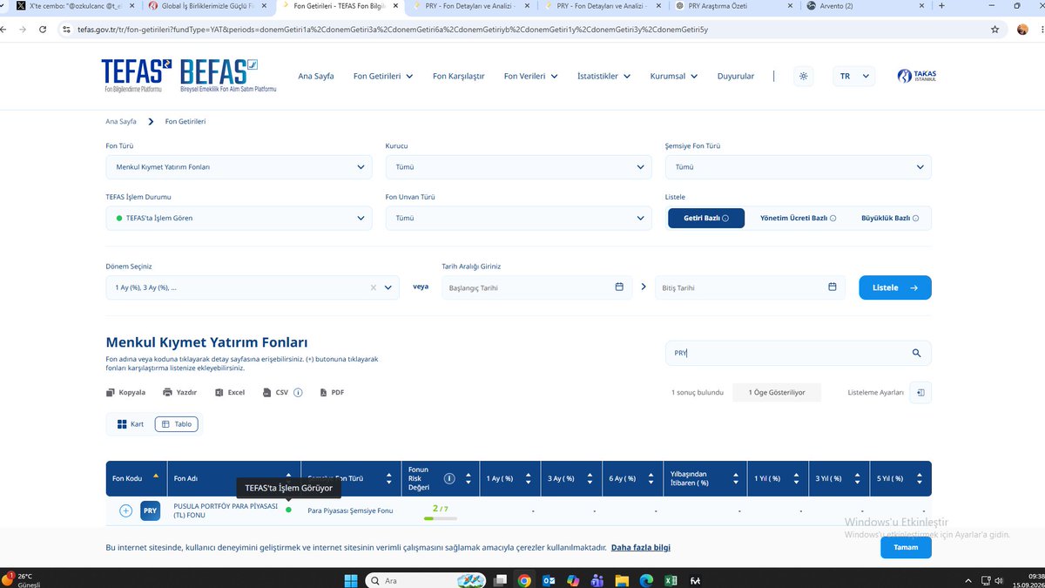1045x588 pixels.
Task: Accept cookies with Tamam button
Action: pos(906,547)
